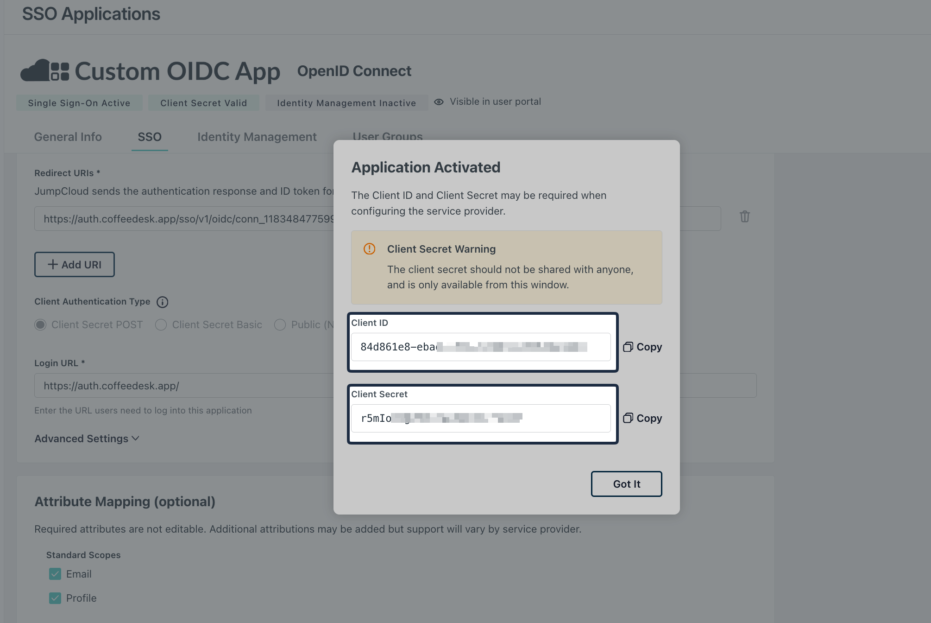Dismiss the dialog with Got It

coord(626,483)
